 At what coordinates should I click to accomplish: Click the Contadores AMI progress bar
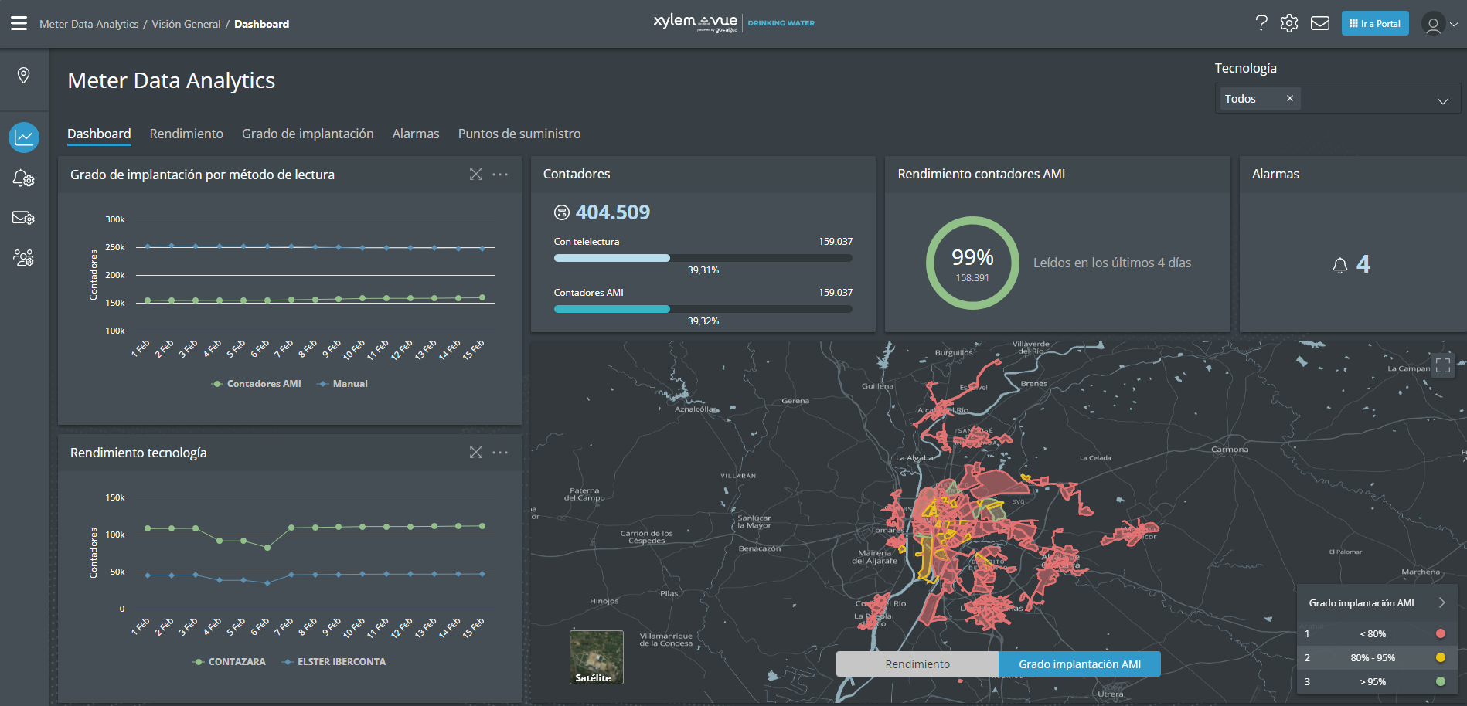click(703, 309)
